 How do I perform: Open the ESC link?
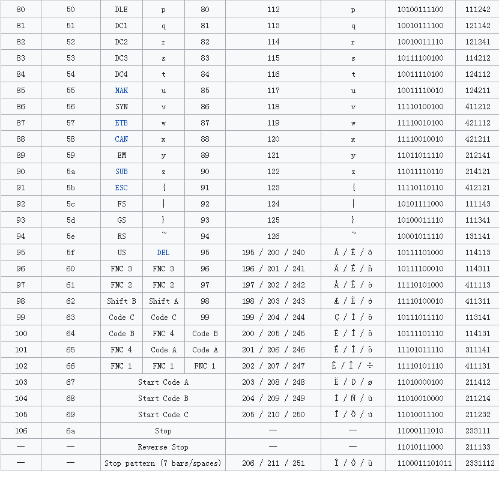pyautogui.click(x=121, y=188)
